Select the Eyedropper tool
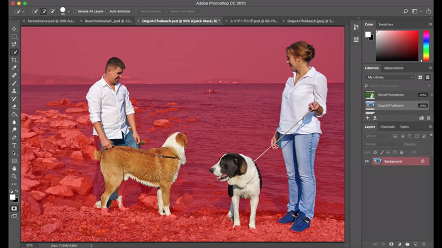The width and height of the screenshot is (442, 248). point(14,67)
